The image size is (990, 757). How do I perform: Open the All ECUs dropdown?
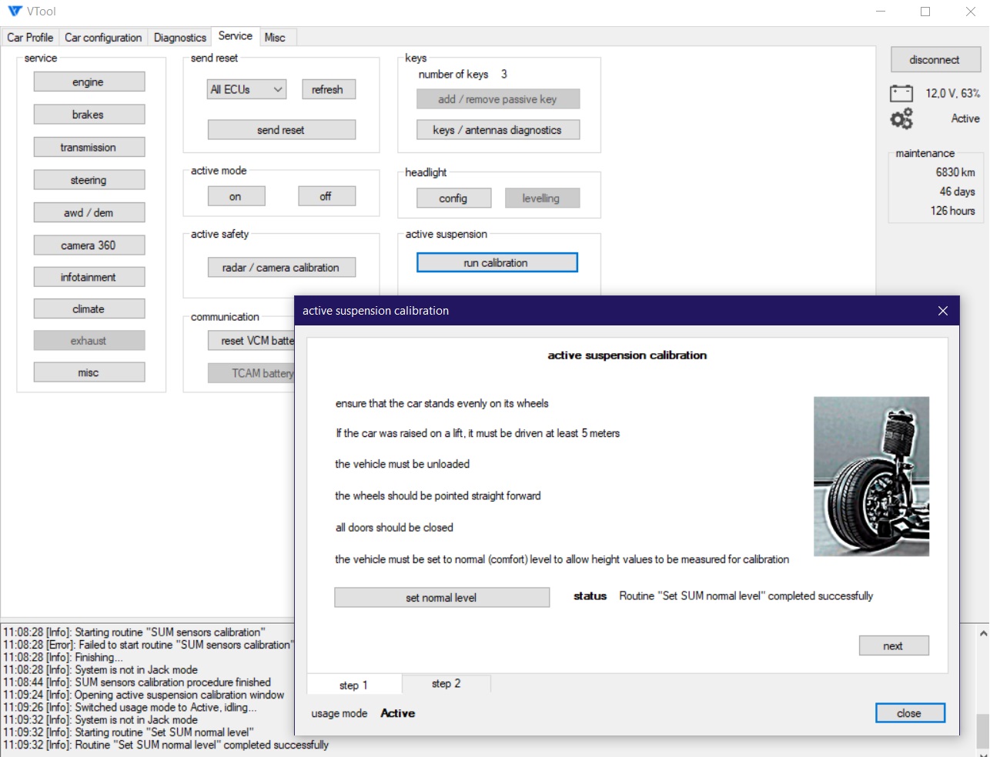tap(246, 90)
